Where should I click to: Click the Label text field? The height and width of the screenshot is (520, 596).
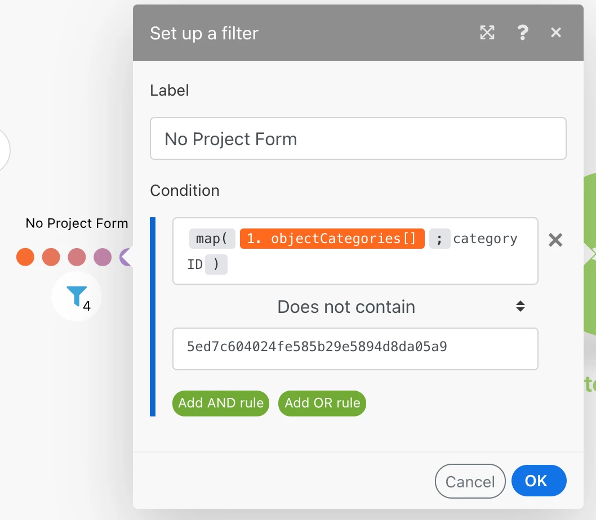tap(358, 138)
